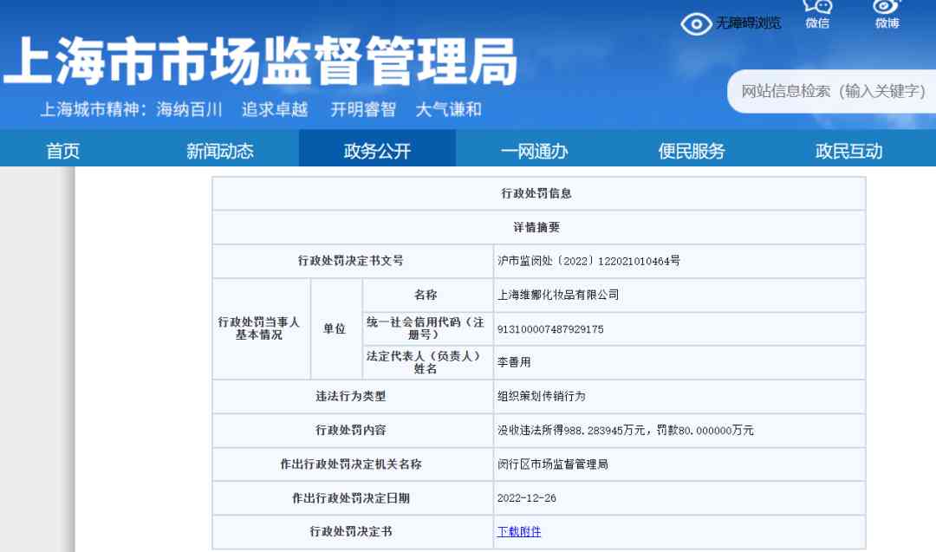Open the 新闻动态 navigation item
Image resolution: width=936 pixels, height=552 pixels.
220,151
